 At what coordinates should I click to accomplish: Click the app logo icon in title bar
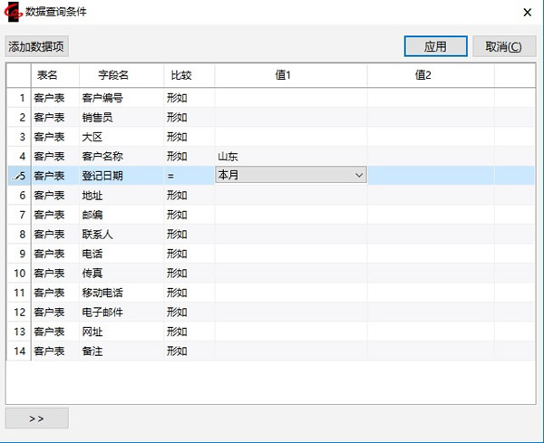click(x=14, y=13)
